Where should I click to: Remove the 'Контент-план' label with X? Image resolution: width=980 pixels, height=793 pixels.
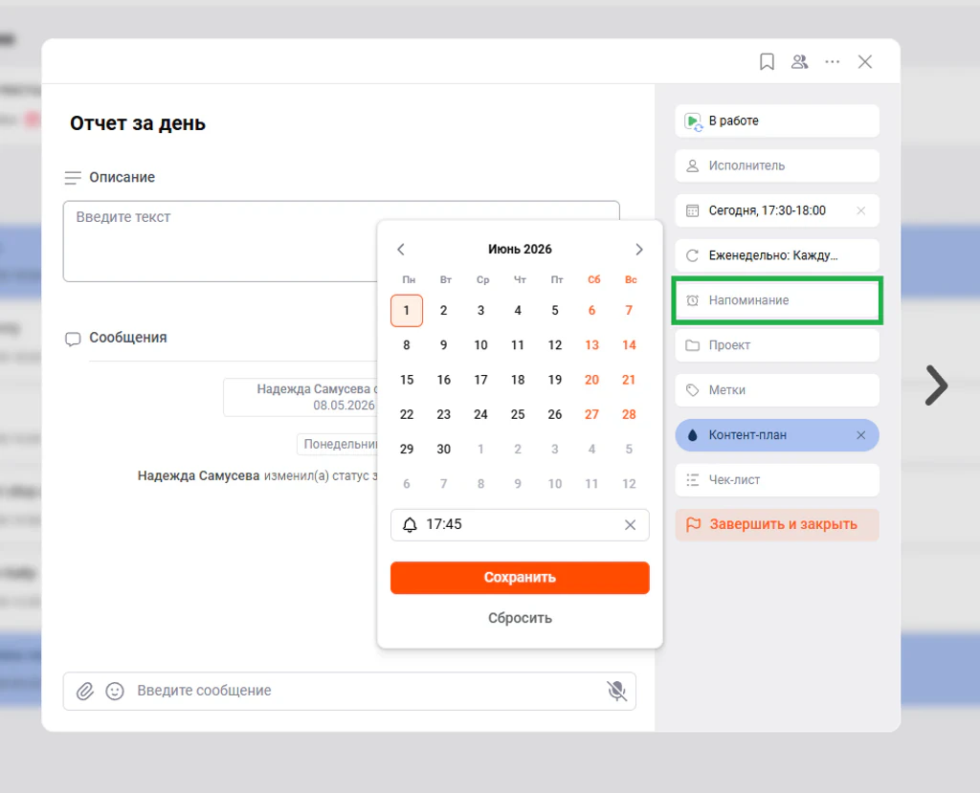860,435
